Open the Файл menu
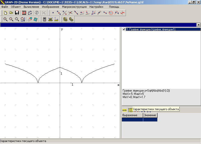This screenshot has height=144, width=201. (x=5, y=7)
